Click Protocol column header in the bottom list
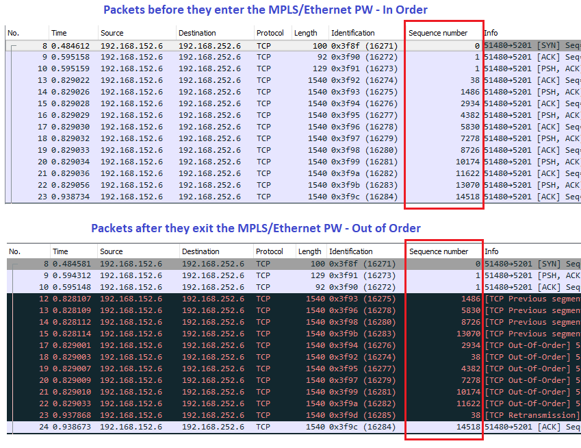This screenshot has width=581, height=448. pyautogui.click(x=270, y=251)
